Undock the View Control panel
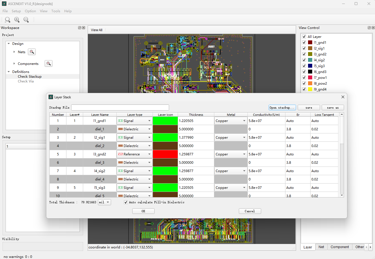This screenshot has height=259, width=375. coord(369,28)
